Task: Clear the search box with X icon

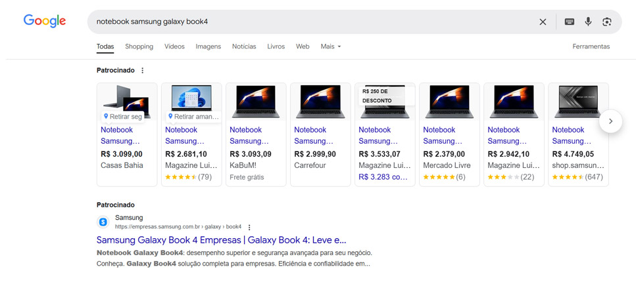Action: [543, 22]
